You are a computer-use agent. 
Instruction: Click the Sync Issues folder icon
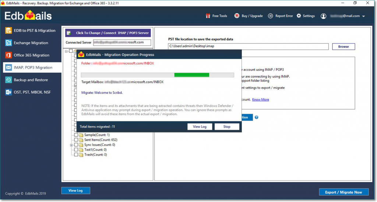[x=81, y=145]
